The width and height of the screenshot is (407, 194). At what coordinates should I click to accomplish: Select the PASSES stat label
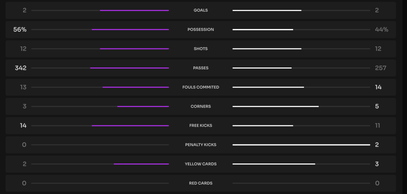click(x=201, y=68)
